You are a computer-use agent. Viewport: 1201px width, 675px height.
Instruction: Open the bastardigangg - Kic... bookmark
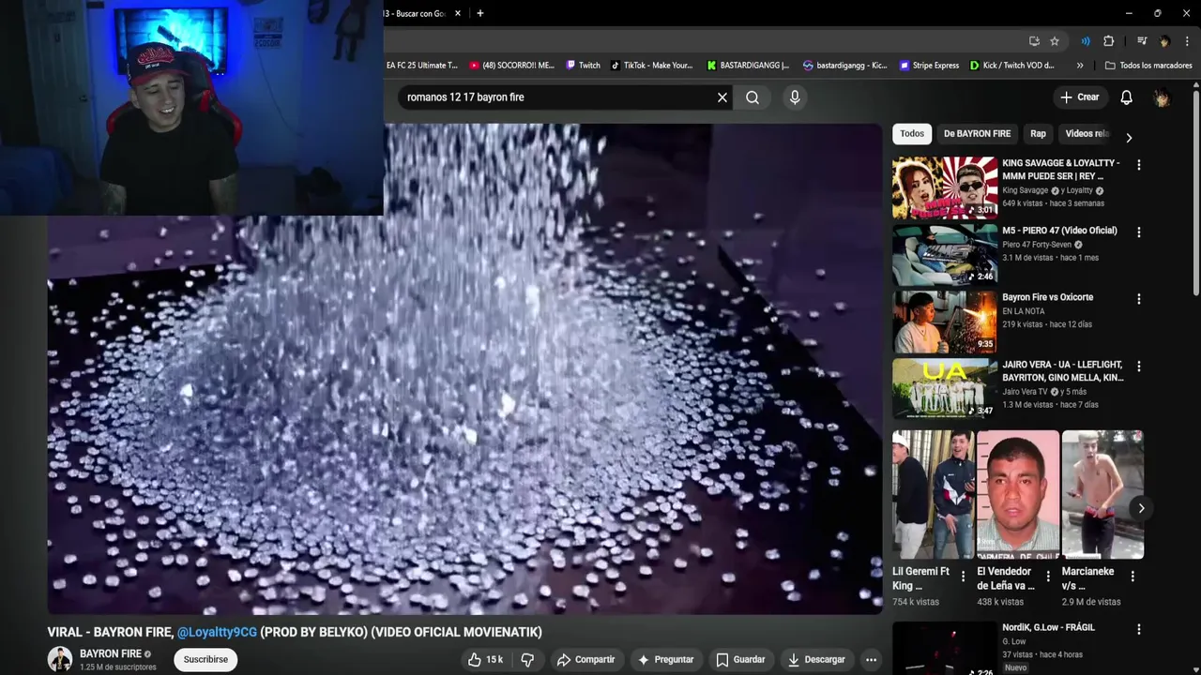point(844,66)
